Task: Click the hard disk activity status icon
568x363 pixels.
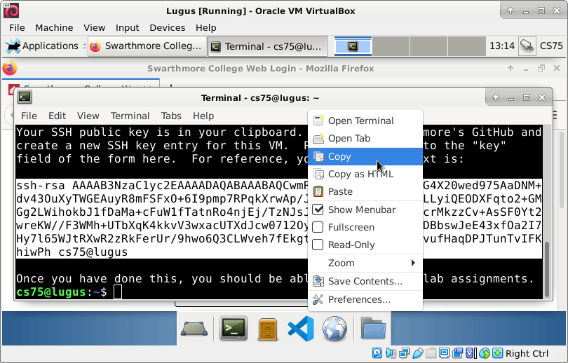Action: (377, 353)
